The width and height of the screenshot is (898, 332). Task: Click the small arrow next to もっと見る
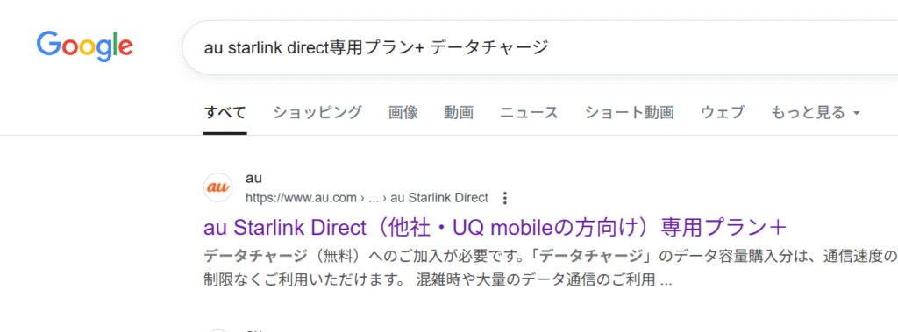(x=856, y=113)
